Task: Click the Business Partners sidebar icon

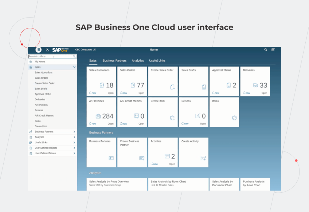Action: [31, 132]
